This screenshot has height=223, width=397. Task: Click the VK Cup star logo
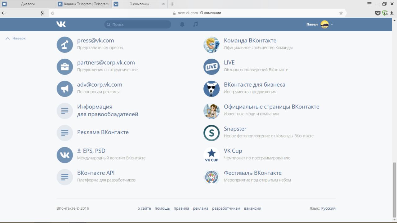[211, 155]
